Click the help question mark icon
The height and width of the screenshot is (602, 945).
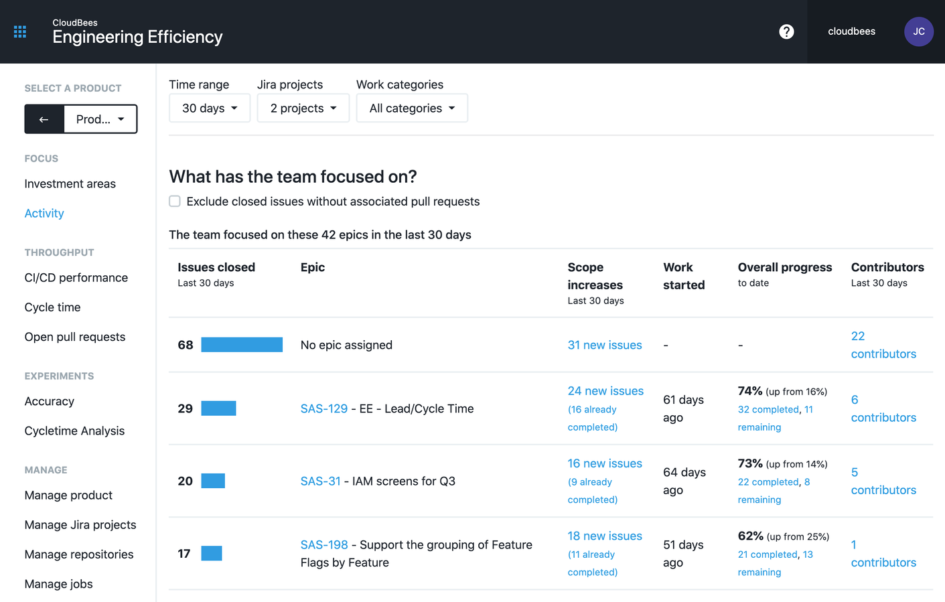786,31
